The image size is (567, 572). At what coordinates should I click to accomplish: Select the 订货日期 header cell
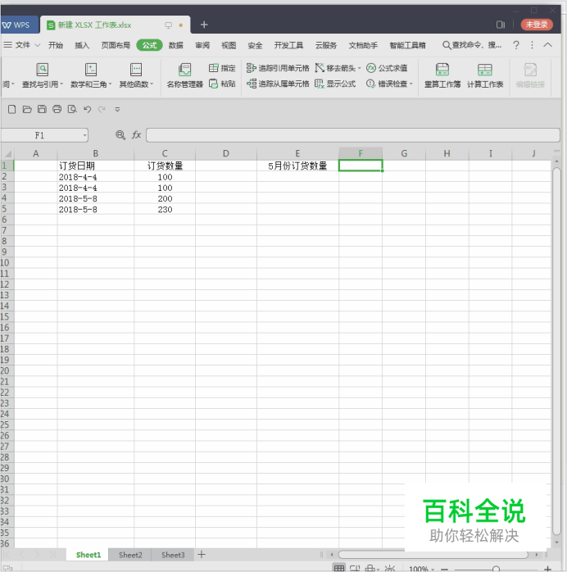pyautogui.click(x=96, y=166)
